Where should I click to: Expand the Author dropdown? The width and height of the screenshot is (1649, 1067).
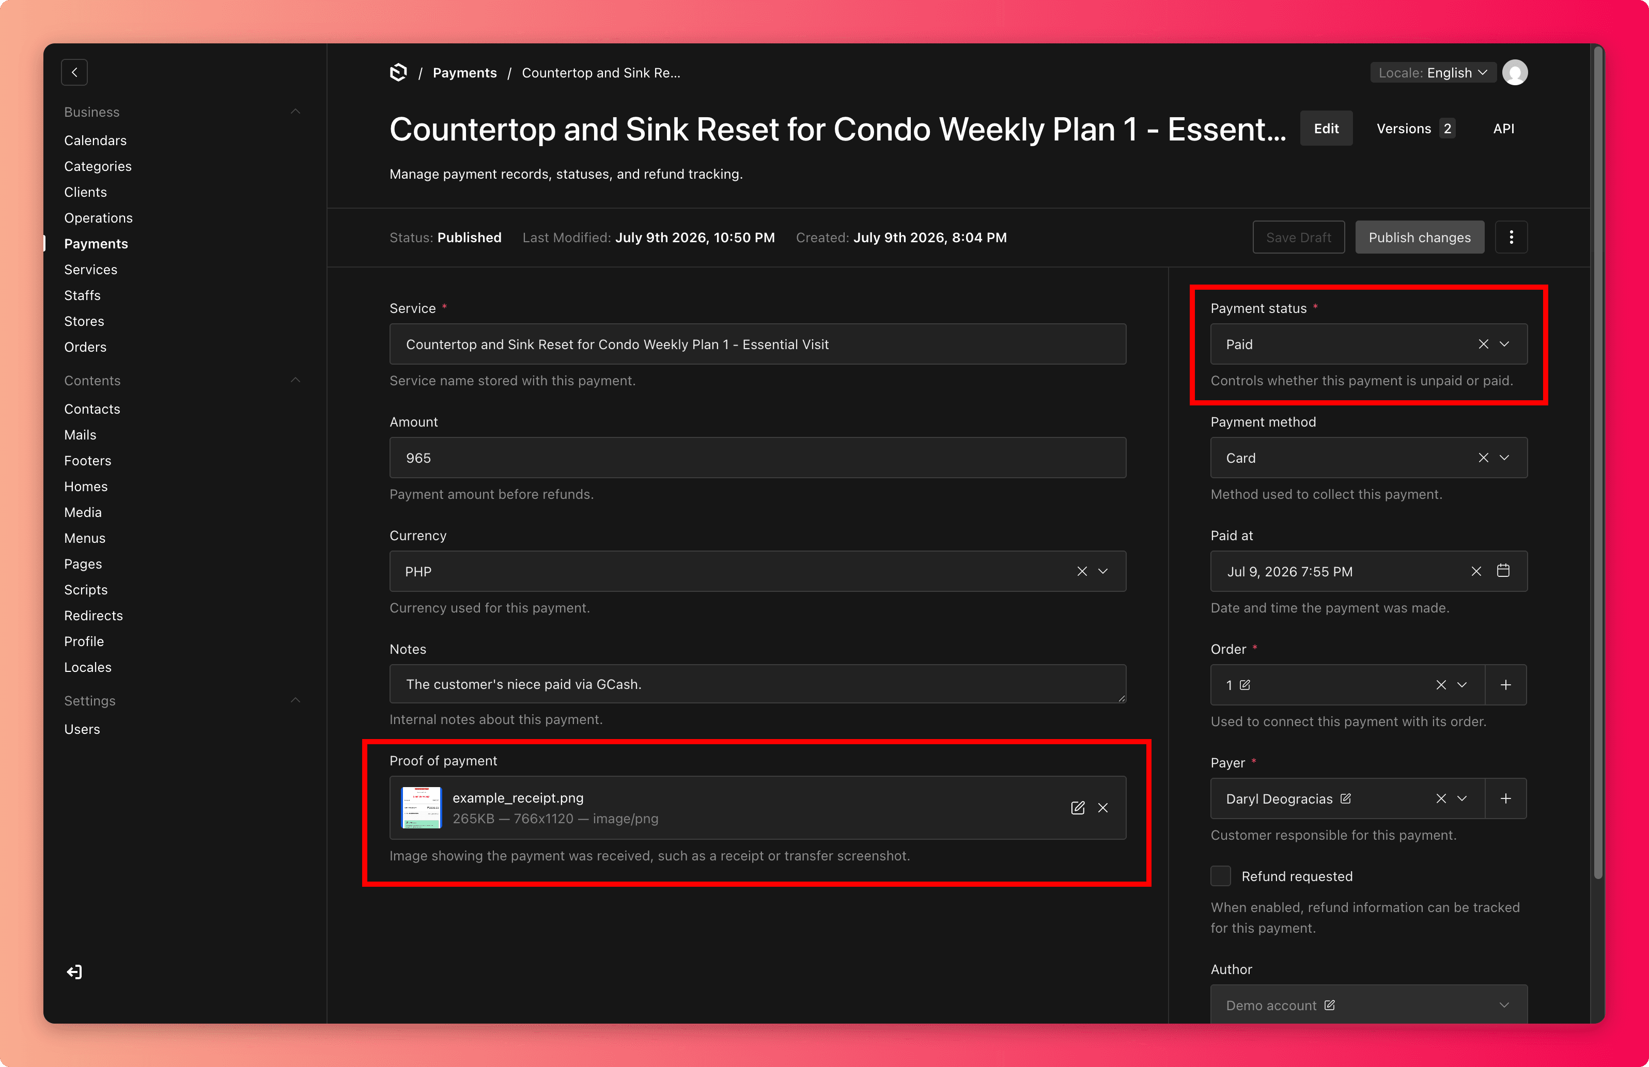click(1504, 1005)
